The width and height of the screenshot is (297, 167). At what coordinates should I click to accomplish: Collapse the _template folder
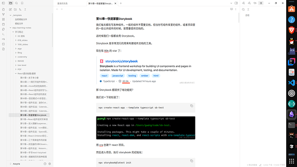click(x=11, y=15)
